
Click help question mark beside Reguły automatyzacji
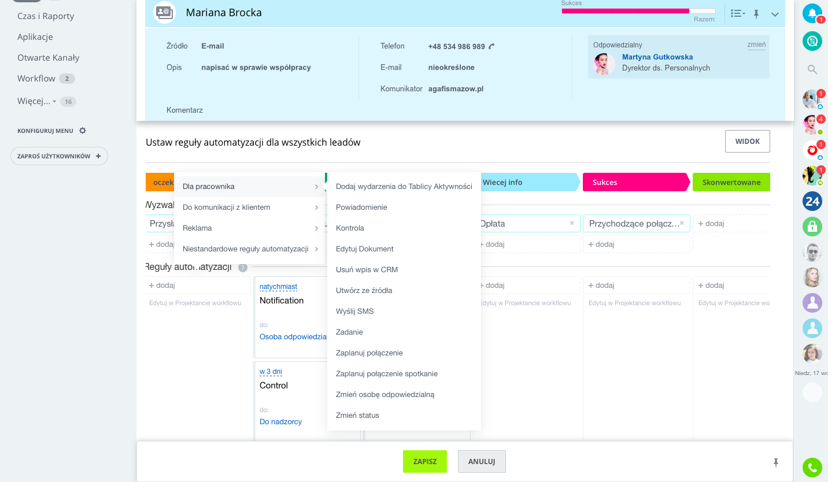click(x=243, y=268)
